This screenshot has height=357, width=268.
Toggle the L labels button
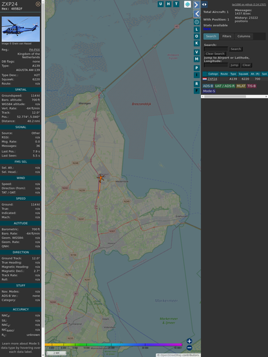(196, 30)
